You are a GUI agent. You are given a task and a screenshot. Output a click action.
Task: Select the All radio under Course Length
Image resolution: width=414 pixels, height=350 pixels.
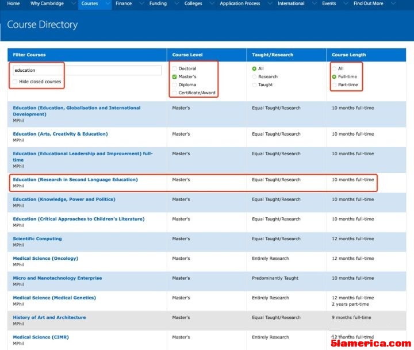coord(334,68)
